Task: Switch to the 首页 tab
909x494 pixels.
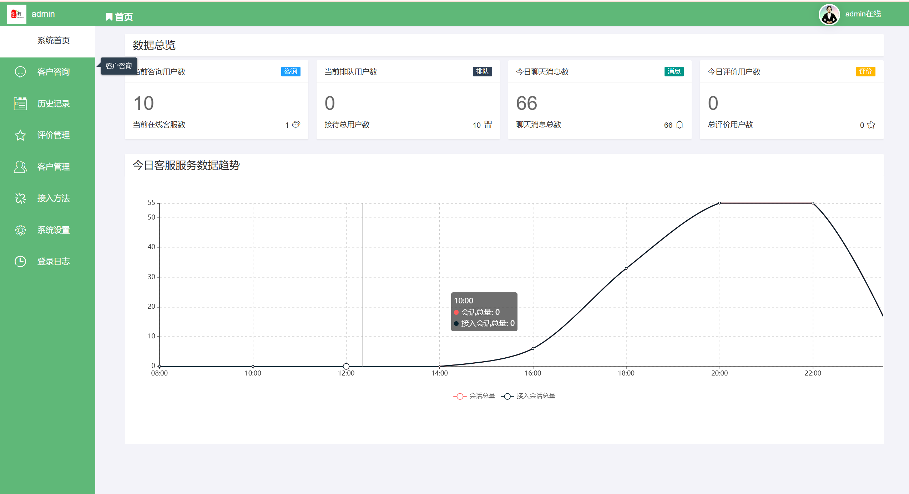Action: point(120,17)
